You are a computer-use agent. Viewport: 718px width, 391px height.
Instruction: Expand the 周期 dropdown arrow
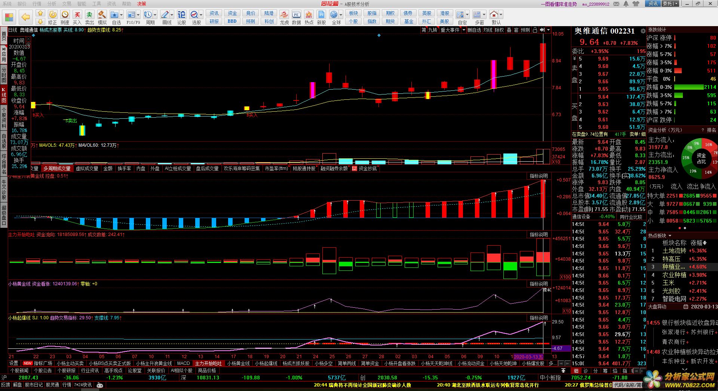[155, 15]
